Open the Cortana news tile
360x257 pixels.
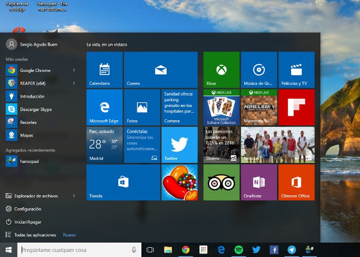[x=179, y=107]
